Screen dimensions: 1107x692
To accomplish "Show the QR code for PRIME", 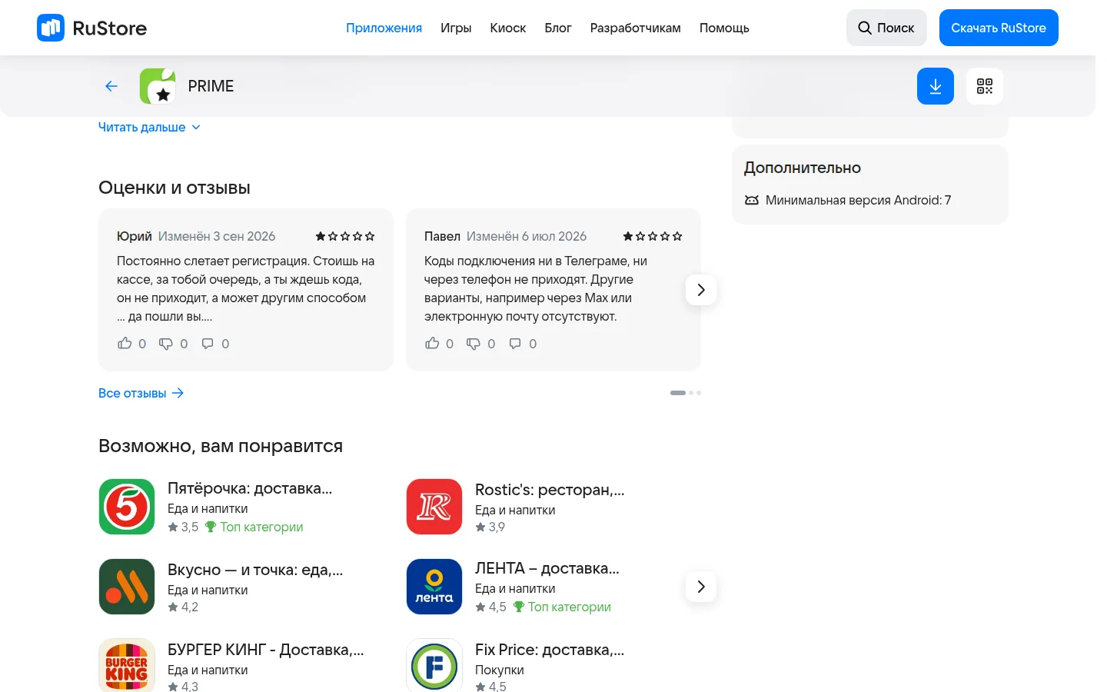I will [x=985, y=86].
